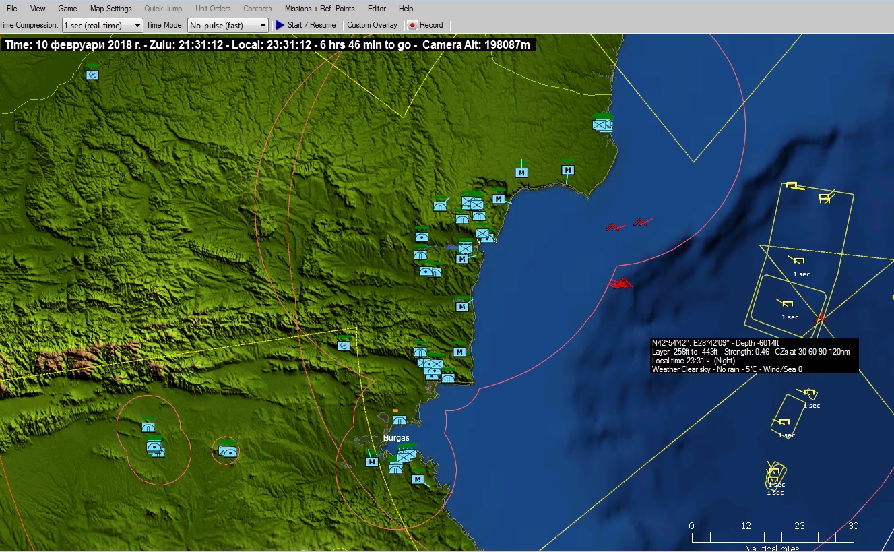
Task: Select the radar unit at top-left of map
Action: click(x=93, y=74)
